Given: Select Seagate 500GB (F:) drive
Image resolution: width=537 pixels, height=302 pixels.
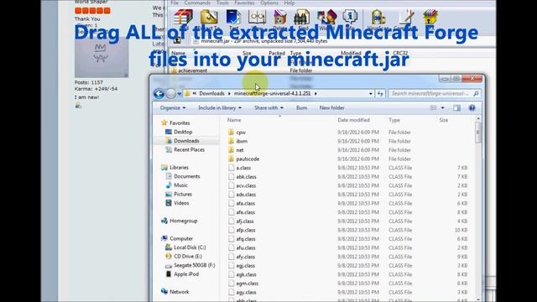Looking at the screenshot, I should pos(194,265).
